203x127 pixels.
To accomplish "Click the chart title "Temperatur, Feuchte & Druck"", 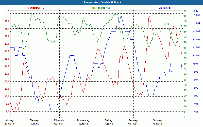I will [103, 2].
